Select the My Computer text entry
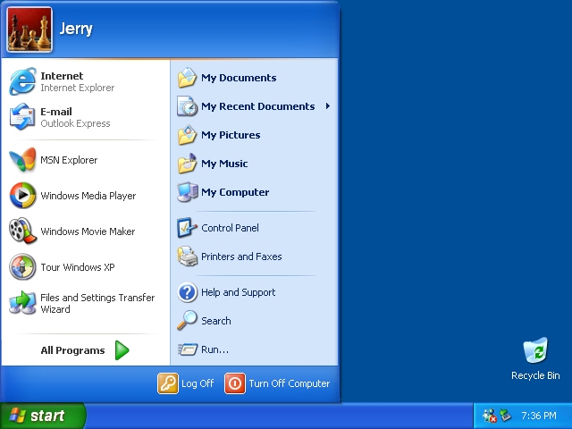Image resolution: width=572 pixels, height=429 pixels. [235, 192]
